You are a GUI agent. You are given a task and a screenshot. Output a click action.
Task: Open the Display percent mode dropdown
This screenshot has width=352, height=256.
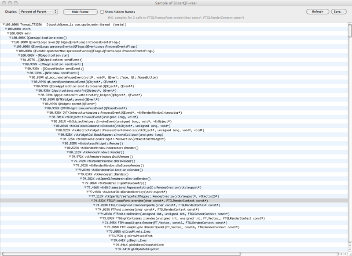point(38,11)
